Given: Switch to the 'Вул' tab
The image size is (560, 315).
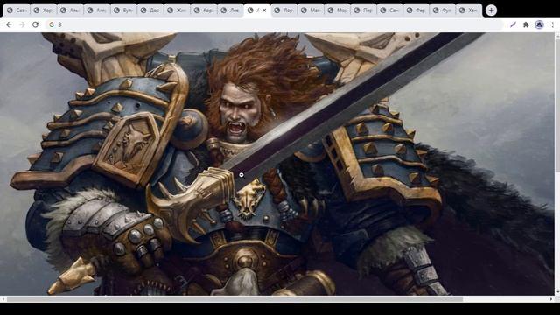Looking at the screenshot, I should [124, 10].
